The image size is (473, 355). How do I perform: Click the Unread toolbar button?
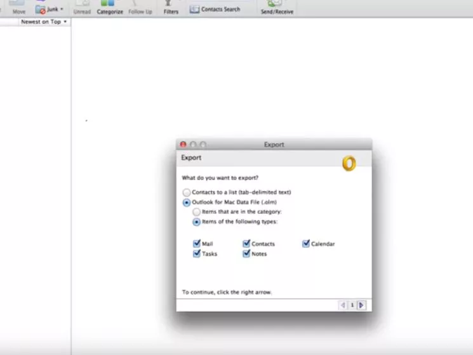click(82, 8)
